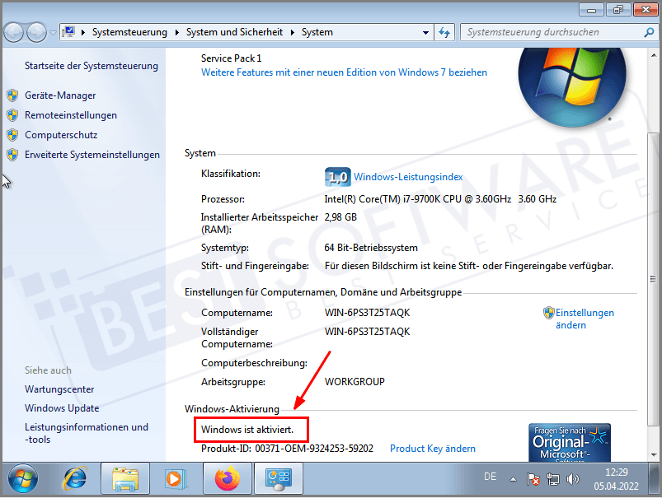The height and width of the screenshot is (498, 662).
Task: Open Erweiterte Systemeinstellungen
Action: click(91, 154)
